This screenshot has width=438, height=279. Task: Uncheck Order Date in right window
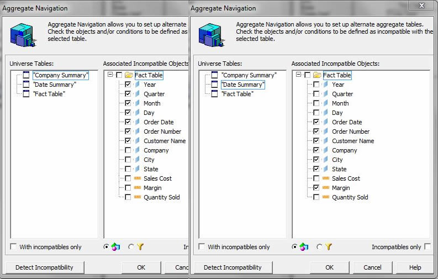coord(316,122)
